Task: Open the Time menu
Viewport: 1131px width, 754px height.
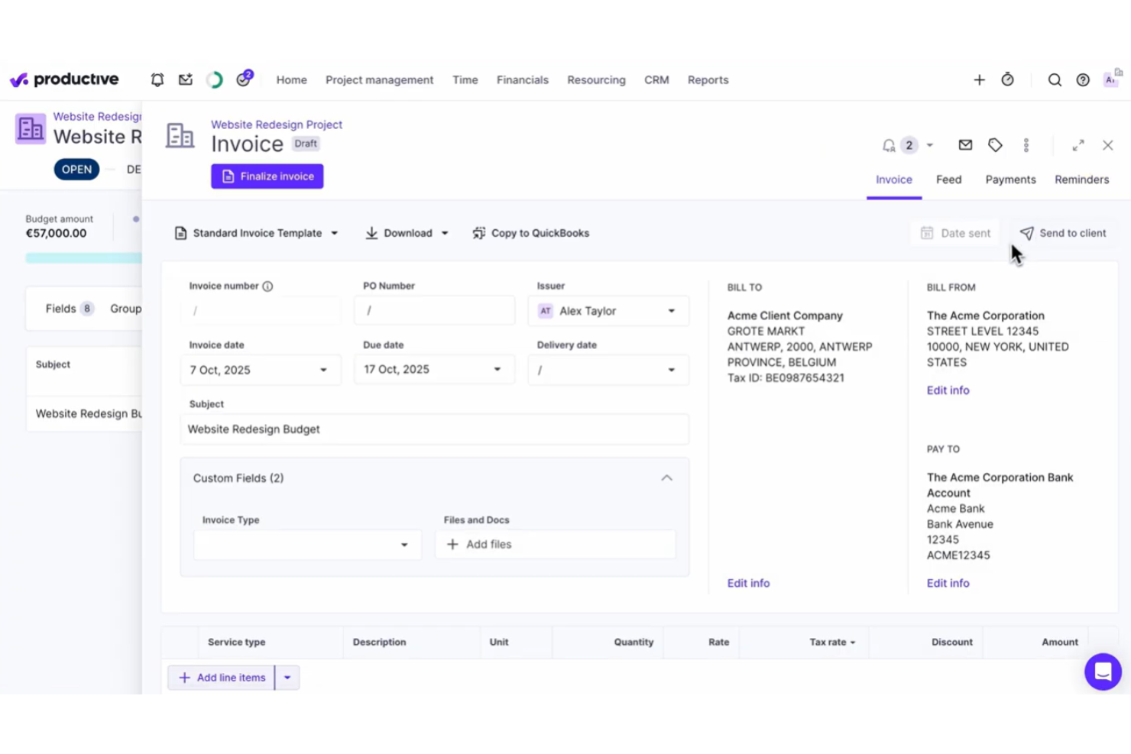Action: [465, 79]
